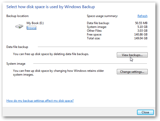The height and width of the screenshot is (121, 160).
Task: Open Change settings for system images
Action: tap(132, 72)
